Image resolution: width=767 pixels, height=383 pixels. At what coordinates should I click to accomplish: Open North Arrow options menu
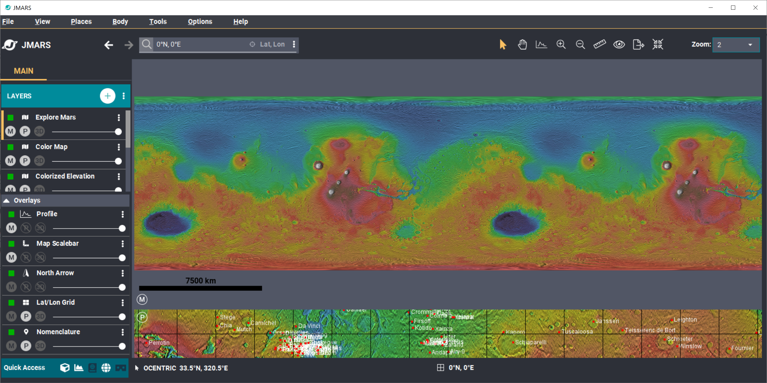[x=122, y=273]
